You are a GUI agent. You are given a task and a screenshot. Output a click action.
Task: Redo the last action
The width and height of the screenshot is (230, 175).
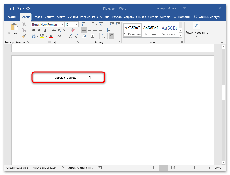pyautogui.click(x=28, y=8)
